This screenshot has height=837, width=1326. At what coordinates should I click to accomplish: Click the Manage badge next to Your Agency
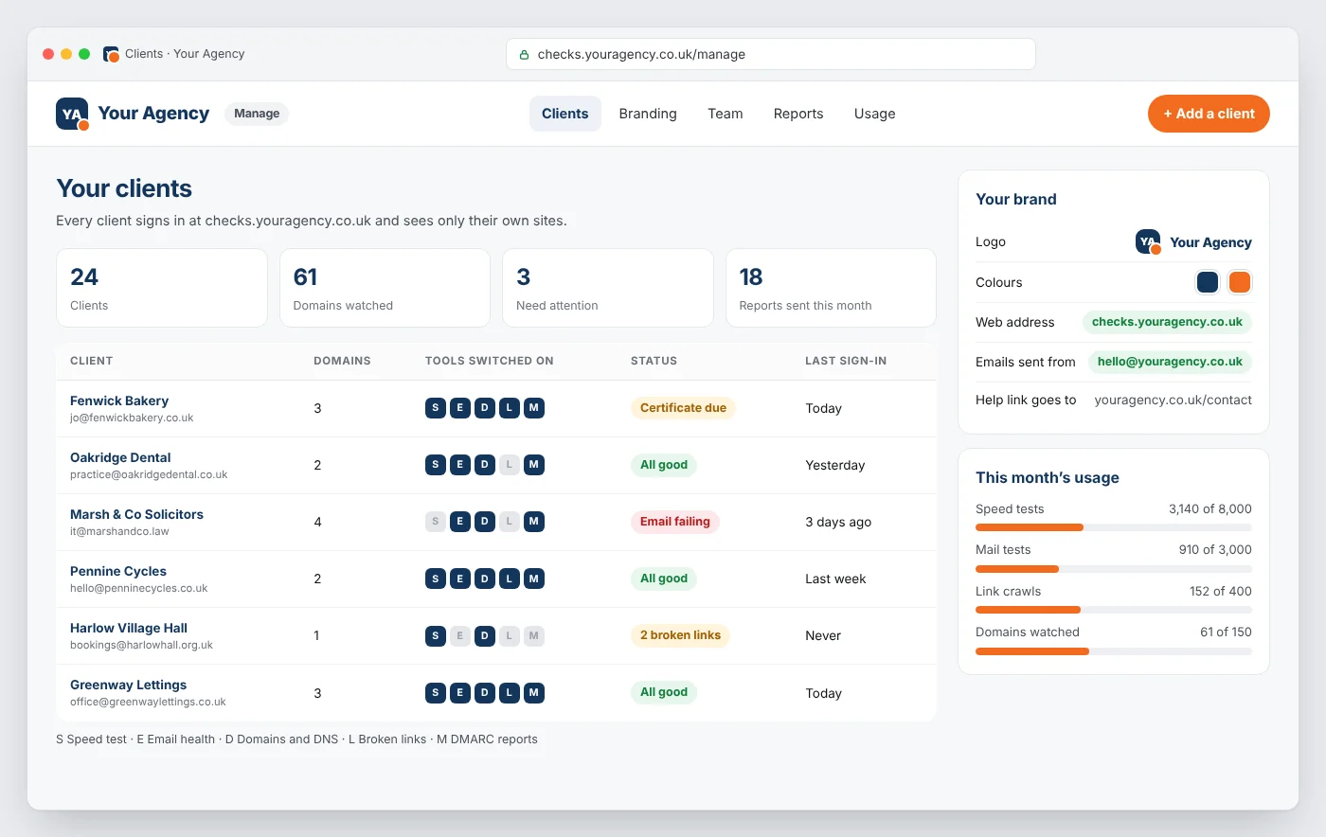(257, 114)
